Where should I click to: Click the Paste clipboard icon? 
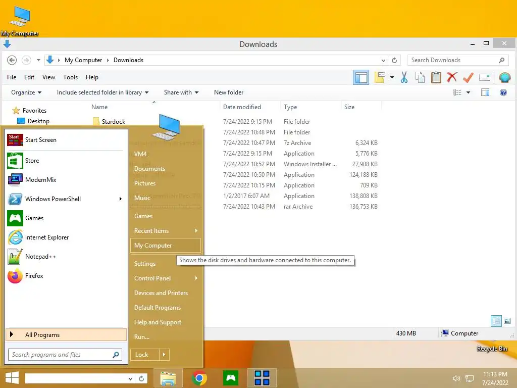(436, 77)
